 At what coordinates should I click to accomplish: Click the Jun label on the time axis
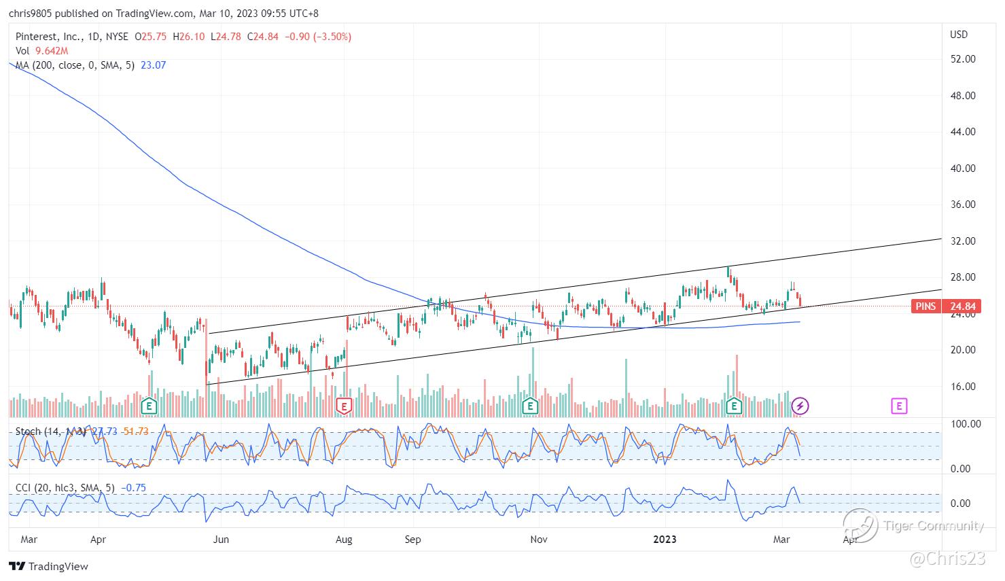tap(221, 540)
